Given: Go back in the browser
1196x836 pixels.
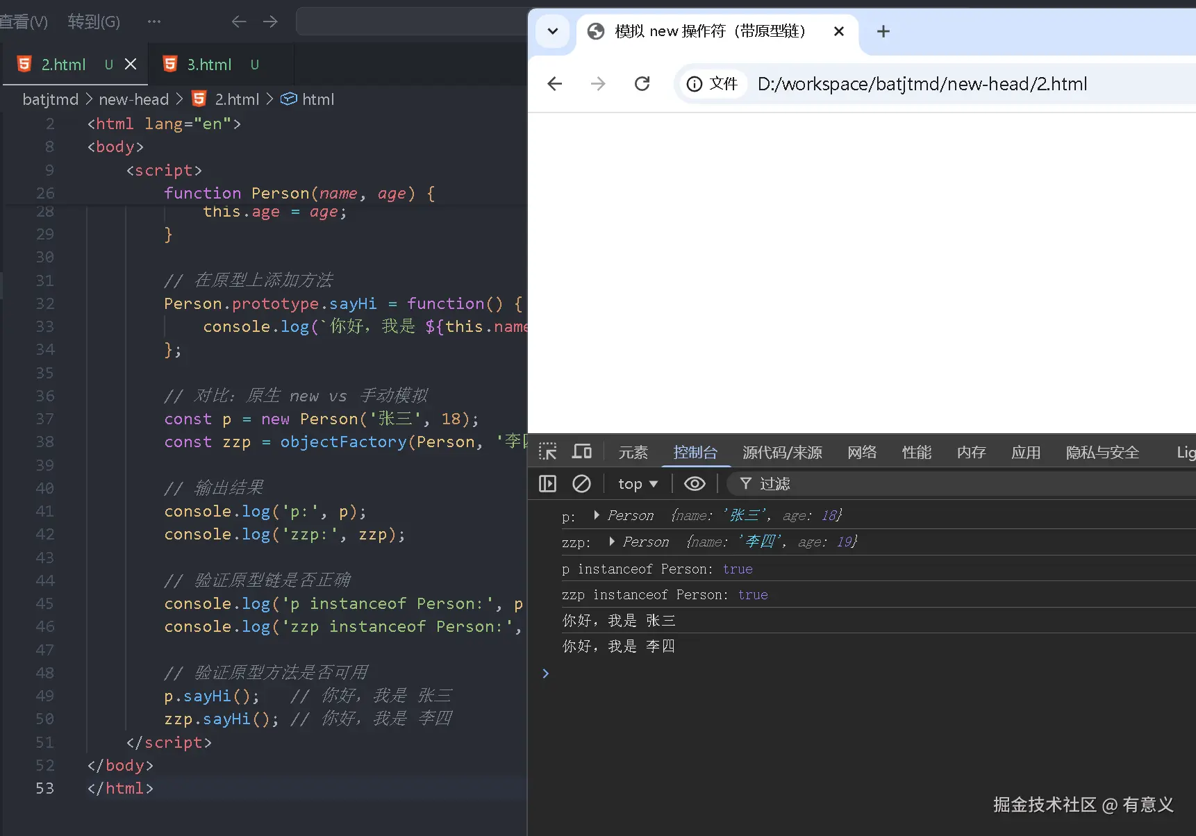Looking at the screenshot, I should [555, 84].
